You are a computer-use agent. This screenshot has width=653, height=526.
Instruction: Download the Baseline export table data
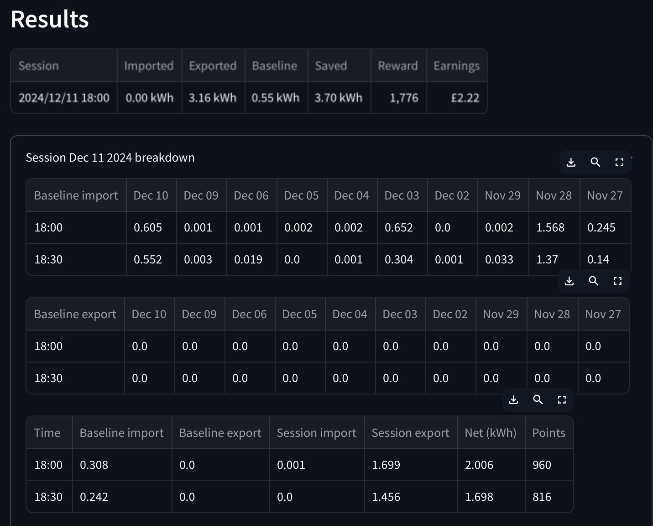(569, 281)
